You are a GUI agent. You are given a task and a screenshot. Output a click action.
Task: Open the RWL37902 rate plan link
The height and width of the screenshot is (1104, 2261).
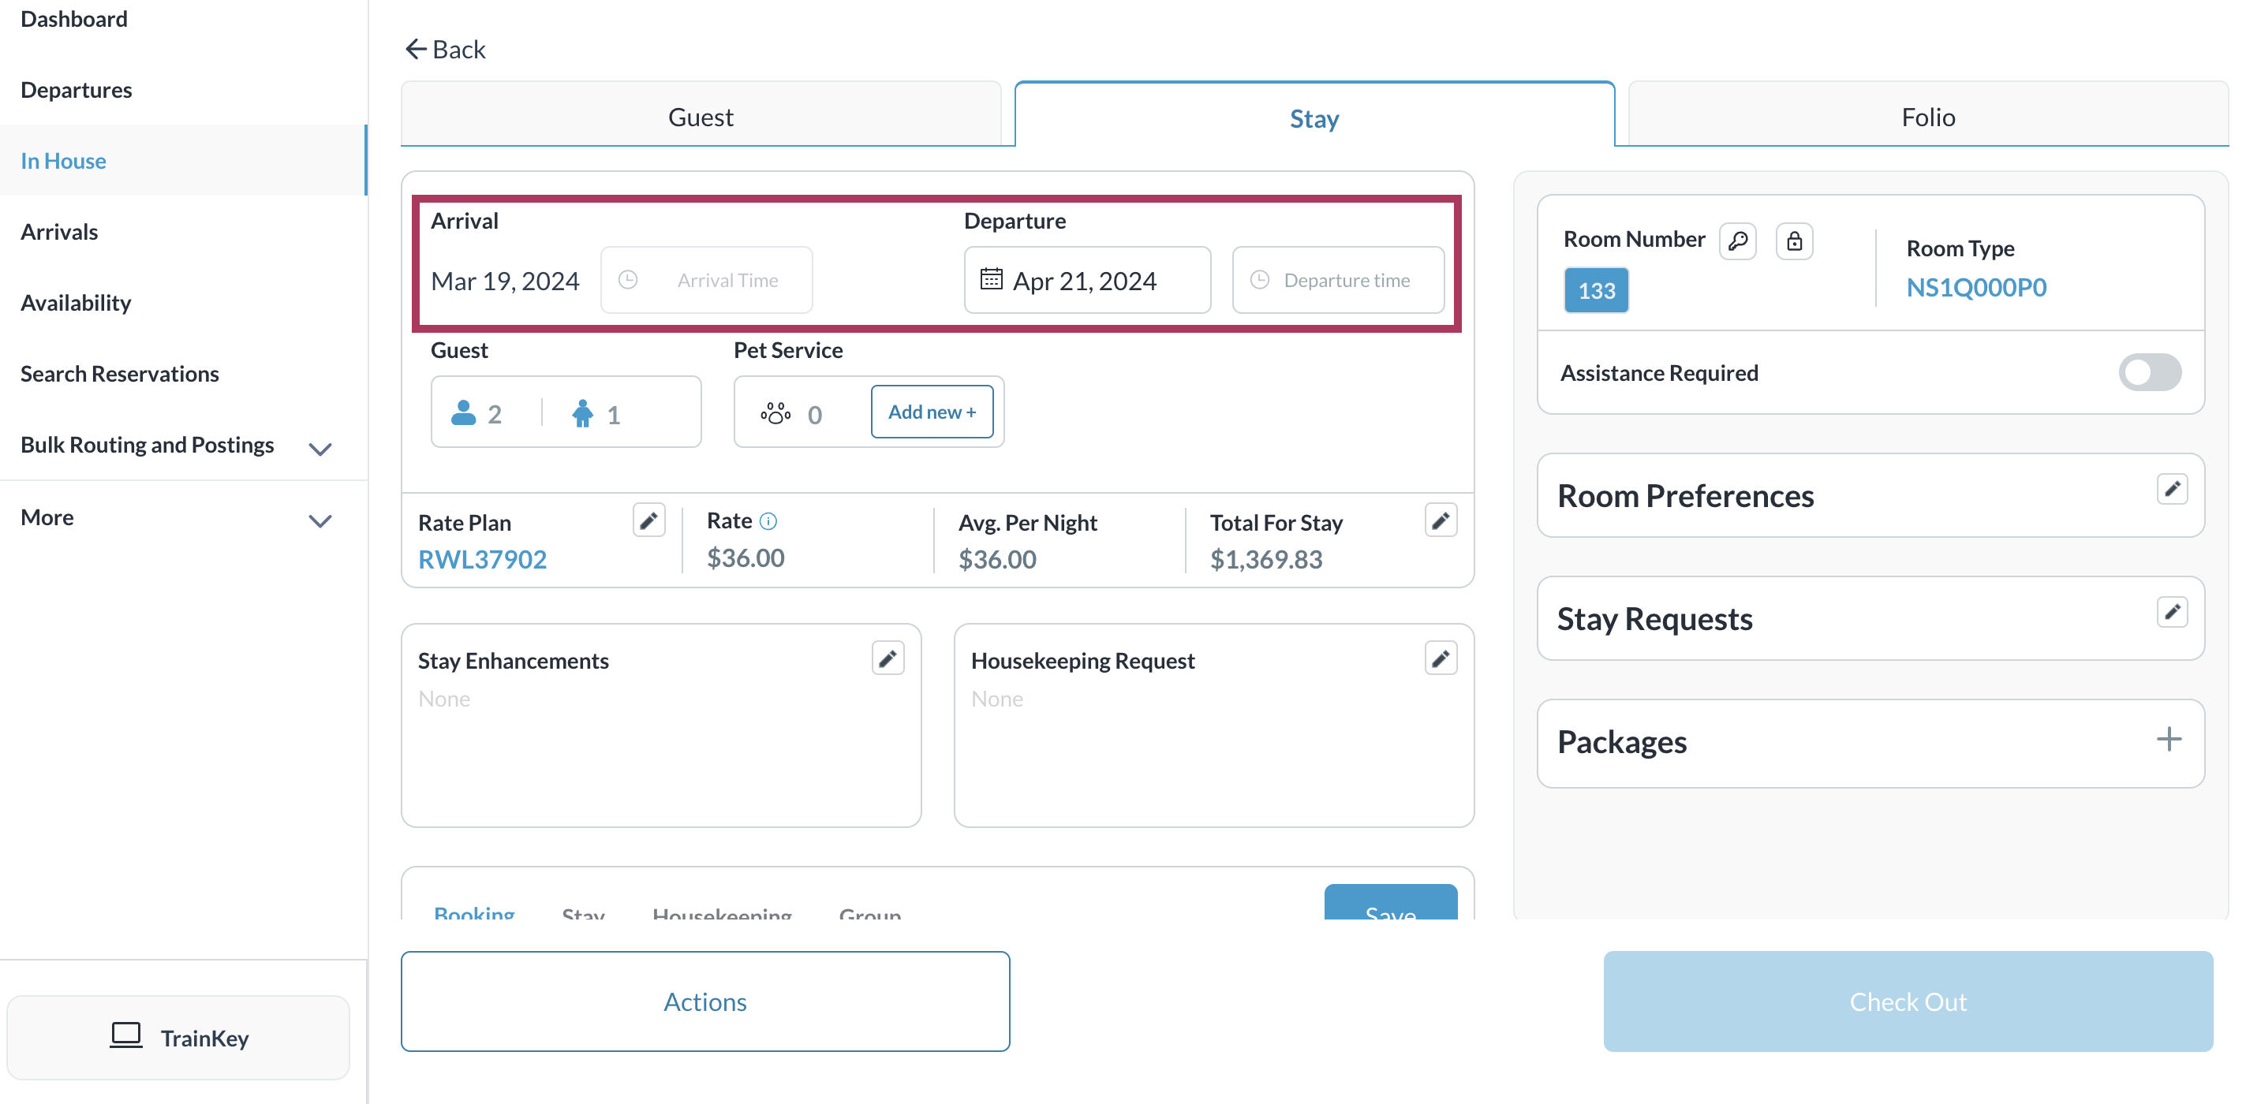482,559
